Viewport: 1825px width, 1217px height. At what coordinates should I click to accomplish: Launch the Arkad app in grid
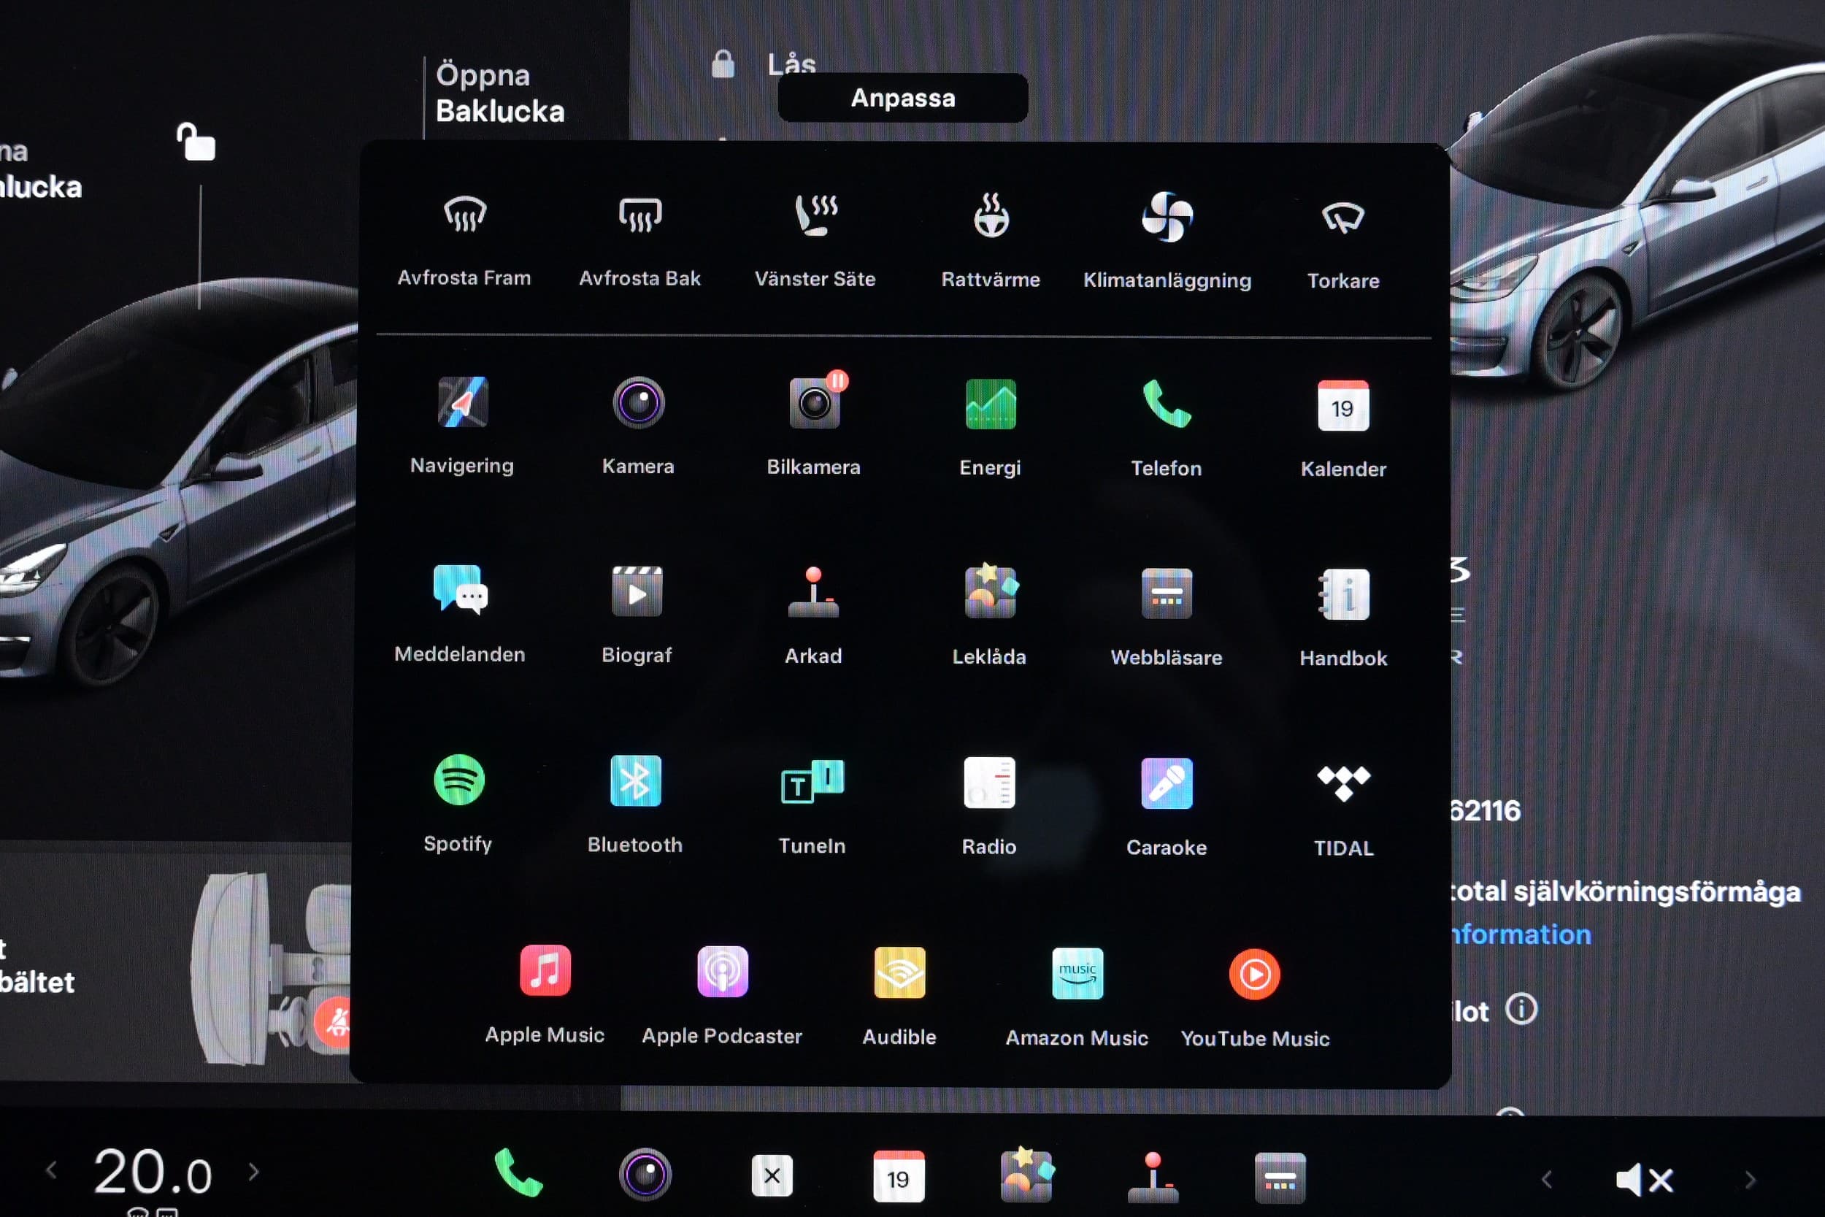click(813, 615)
